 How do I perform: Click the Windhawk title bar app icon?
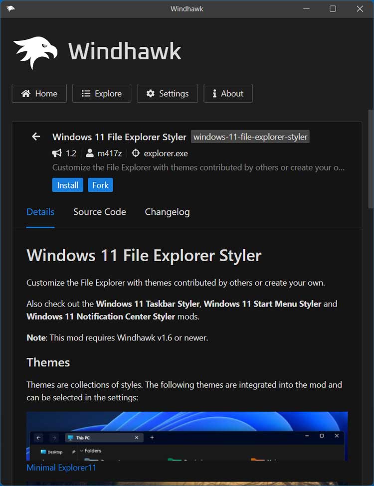[x=10, y=8]
